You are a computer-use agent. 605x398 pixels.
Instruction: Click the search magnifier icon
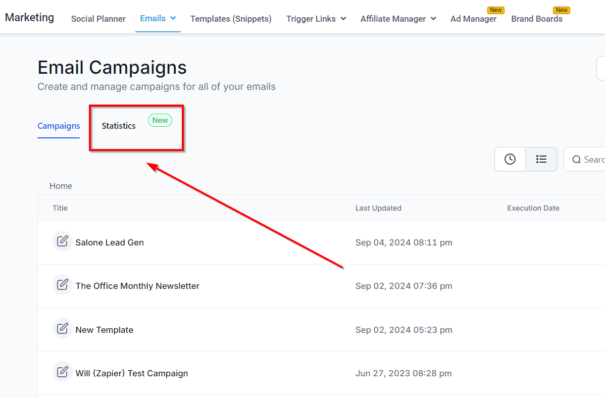point(576,160)
